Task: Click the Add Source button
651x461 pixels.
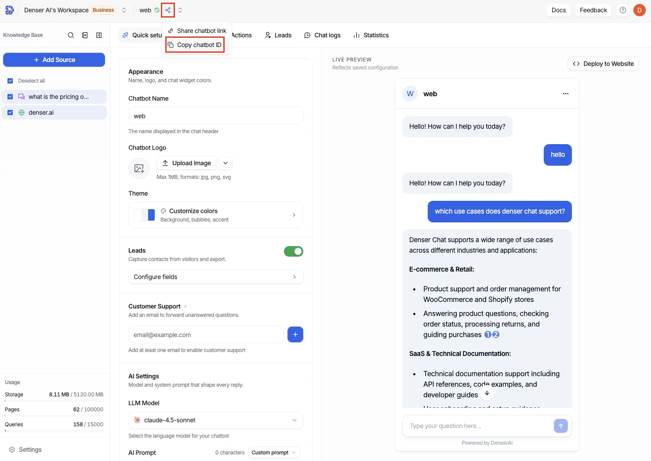Action: coord(54,60)
